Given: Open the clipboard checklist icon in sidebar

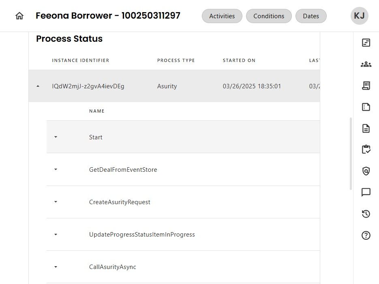Looking at the screenshot, I should coord(366,149).
